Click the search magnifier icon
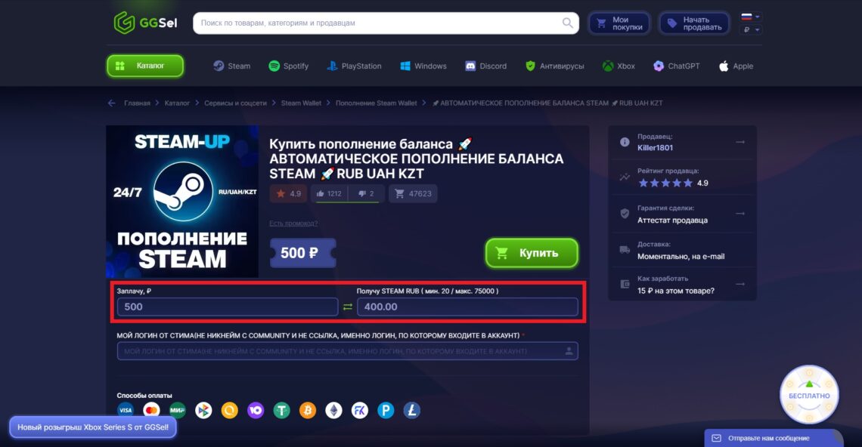 [x=567, y=23]
